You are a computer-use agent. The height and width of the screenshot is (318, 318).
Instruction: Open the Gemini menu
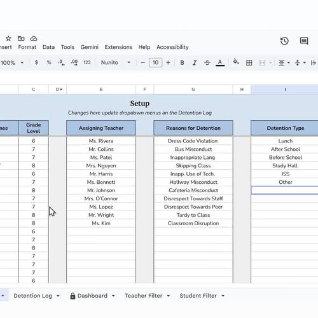point(89,47)
